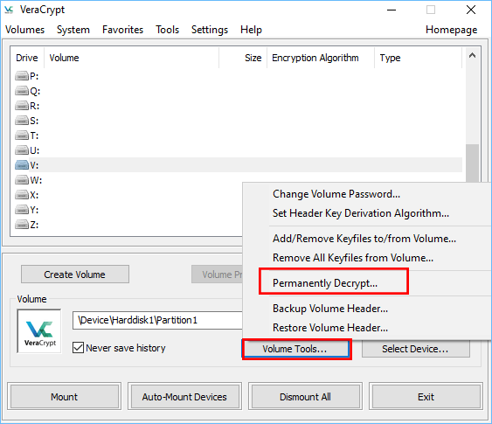Open the Volumes menu
The image size is (492, 424).
pos(24,30)
